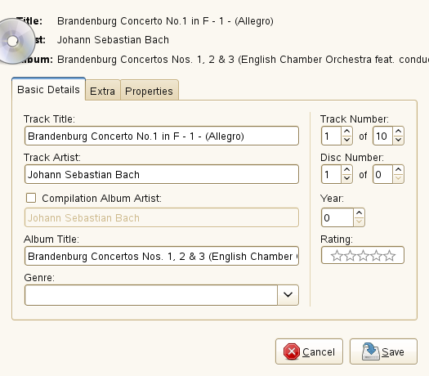This screenshot has width=429, height=376.
Task: Enable Compilation Album Artist checkbox
Action: pyautogui.click(x=31, y=198)
